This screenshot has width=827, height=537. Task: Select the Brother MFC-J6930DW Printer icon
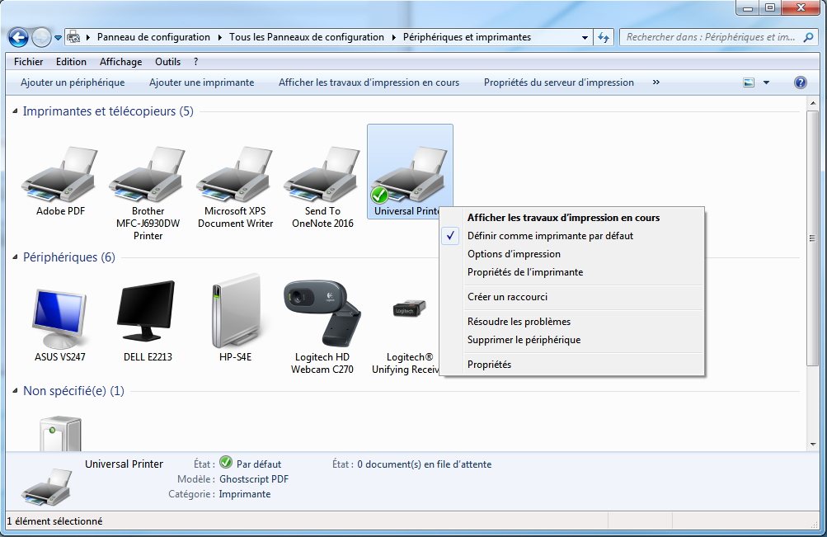(x=147, y=175)
